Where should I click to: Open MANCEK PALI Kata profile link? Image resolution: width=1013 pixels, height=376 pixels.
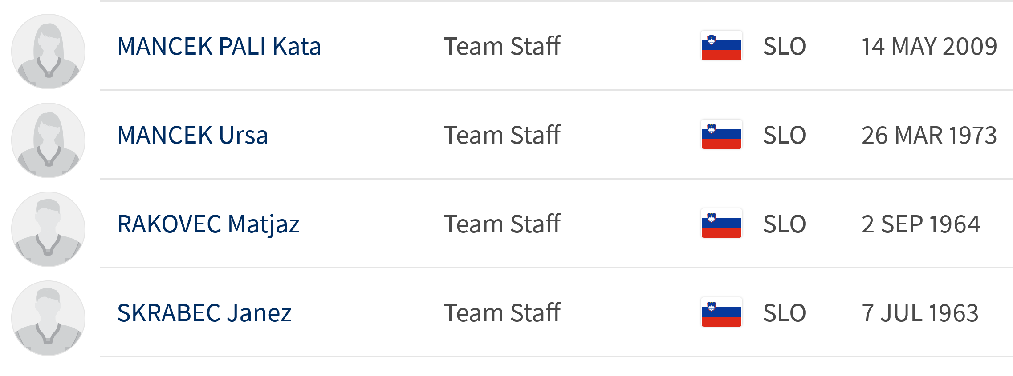[x=219, y=46]
